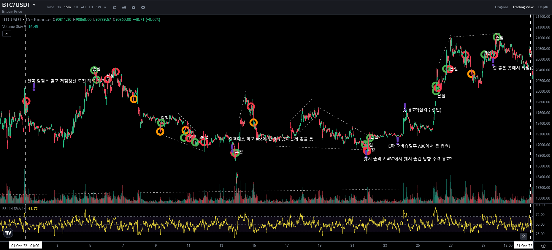Open chart settings gear at bottom right
This screenshot has width=552, height=250.
(x=543, y=246)
